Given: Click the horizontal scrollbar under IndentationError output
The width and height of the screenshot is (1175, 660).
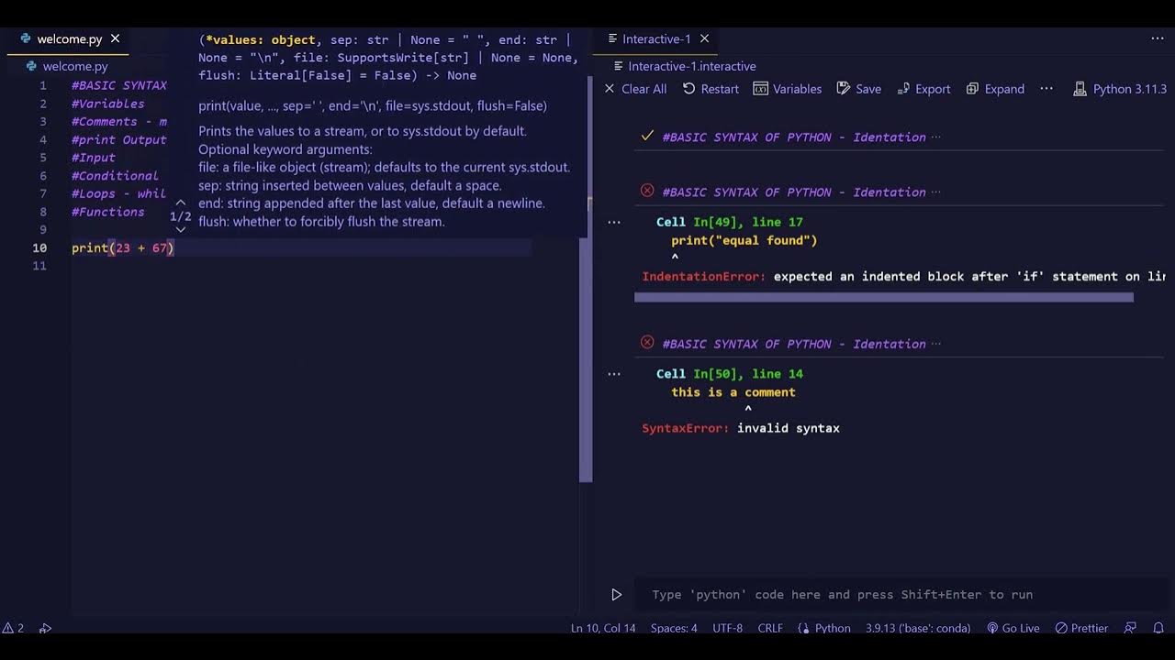Looking at the screenshot, I should [884, 297].
